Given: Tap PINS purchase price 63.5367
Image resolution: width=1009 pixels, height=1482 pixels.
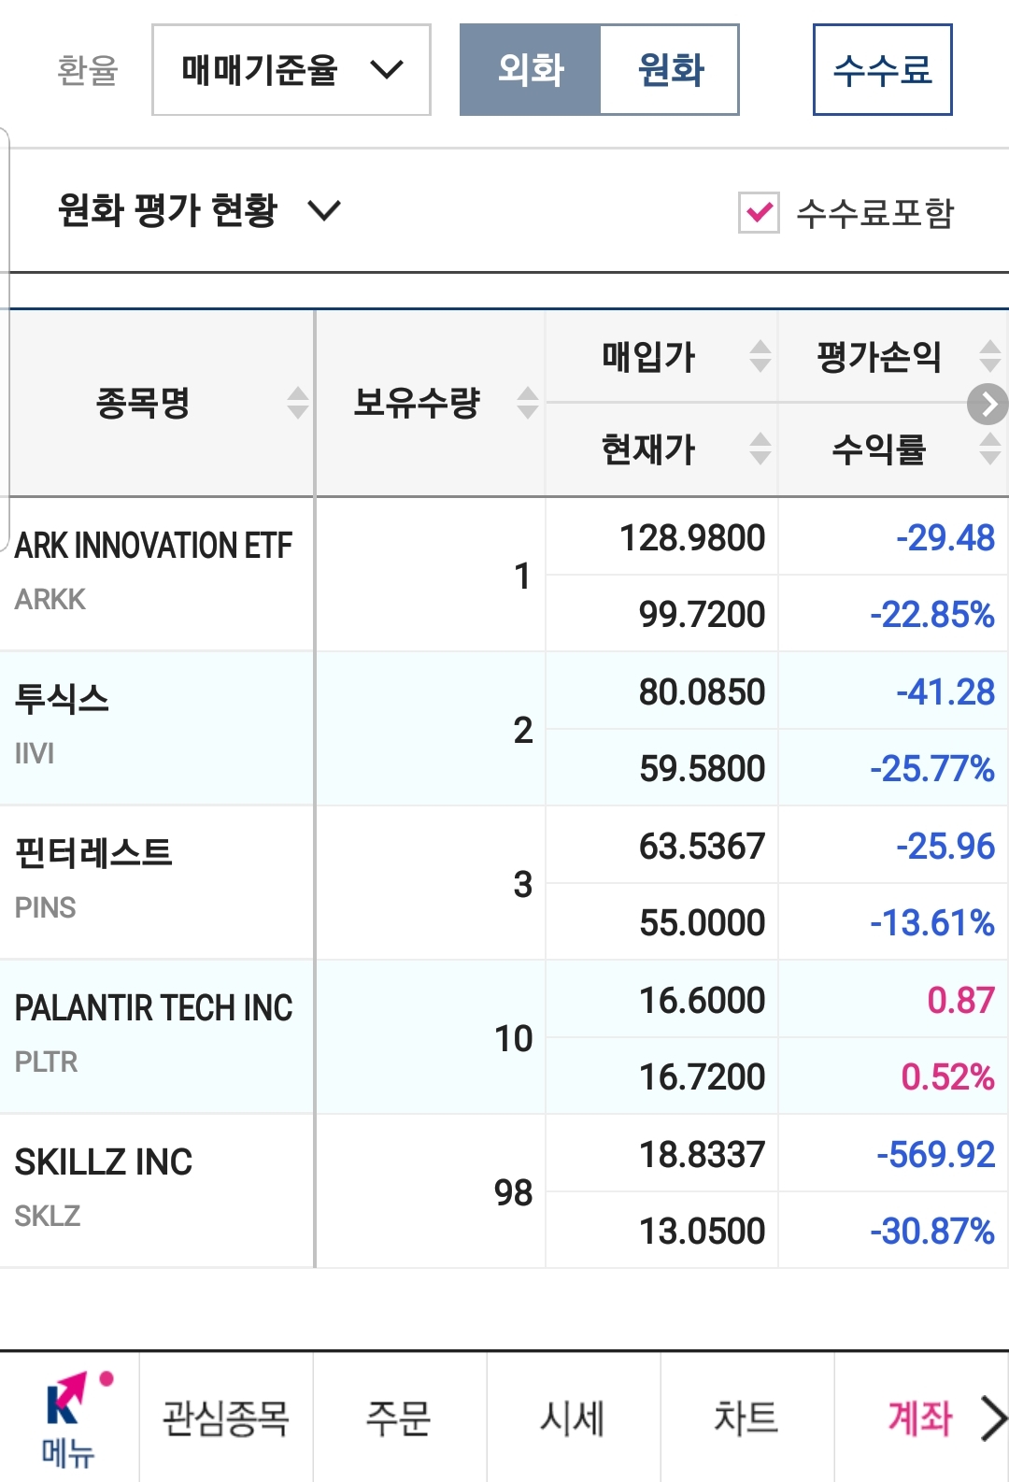Looking at the screenshot, I should pyautogui.click(x=702, y=847).
